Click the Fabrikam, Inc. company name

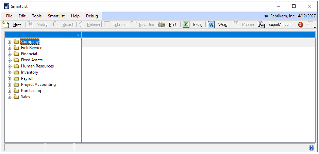(283, 16)
